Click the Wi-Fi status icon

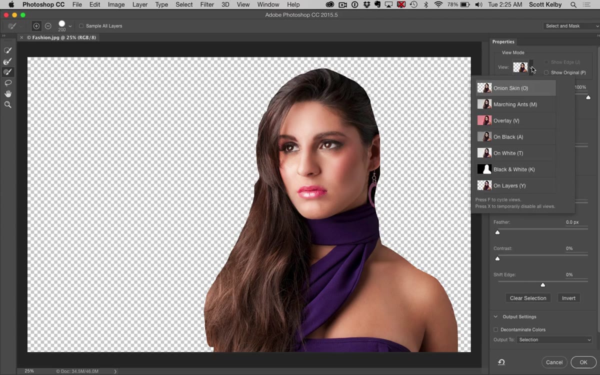tap(438, 4)
